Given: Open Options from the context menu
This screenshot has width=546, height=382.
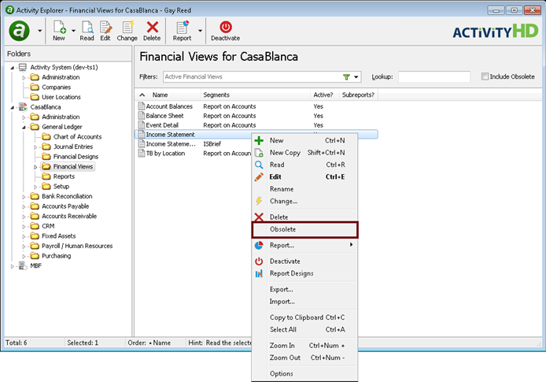Looking at the screenshot, I should coord(305,374).
